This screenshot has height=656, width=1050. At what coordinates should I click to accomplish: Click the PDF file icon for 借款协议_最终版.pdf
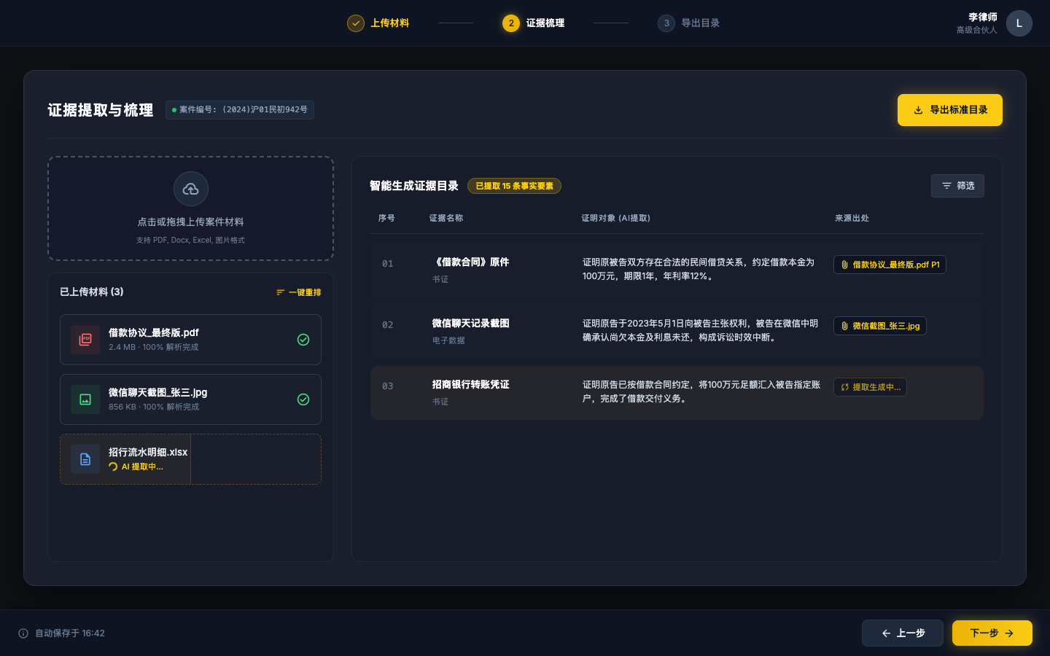pos(85,340)
